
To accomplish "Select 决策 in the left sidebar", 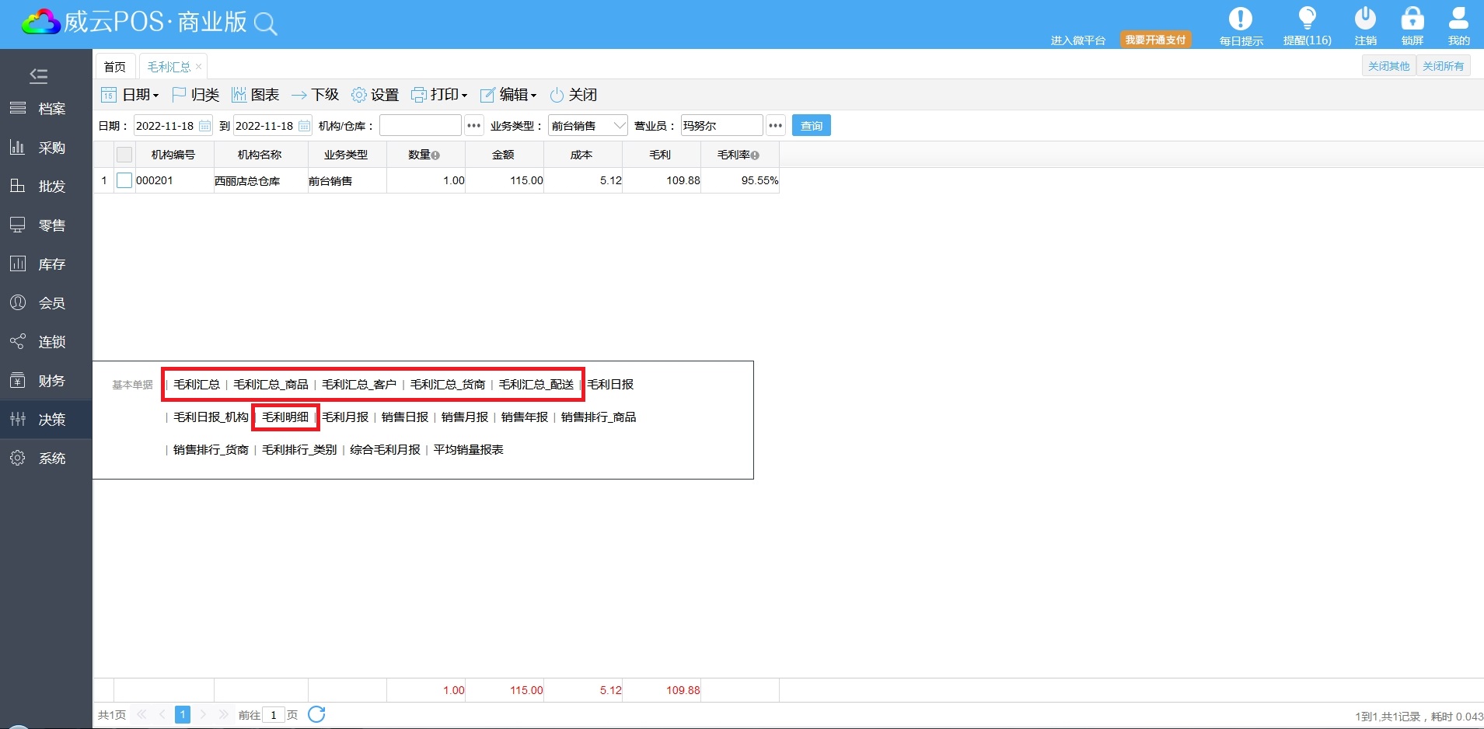I will tap(46, 420).
